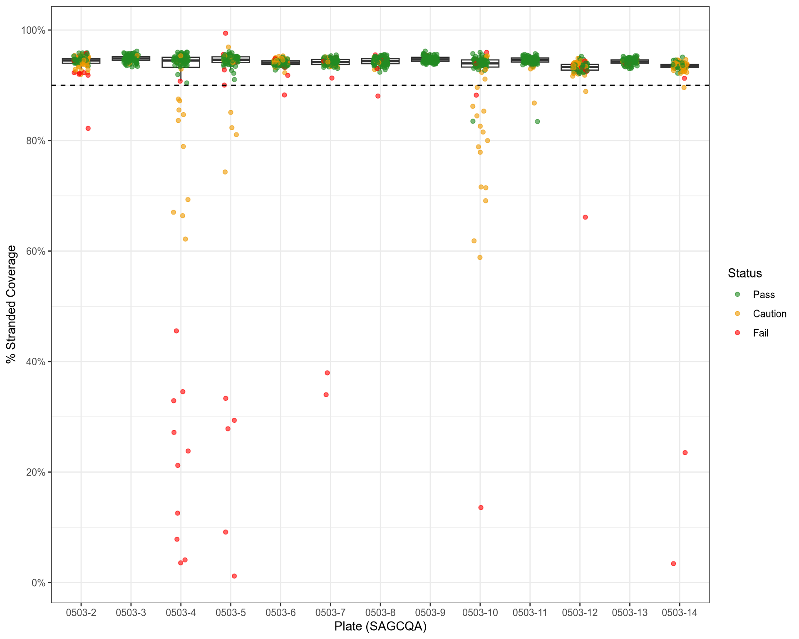This screenshot has width=799, height=639.
Task: Click the 0503-10 plate axis label
Action: [480, 612]
